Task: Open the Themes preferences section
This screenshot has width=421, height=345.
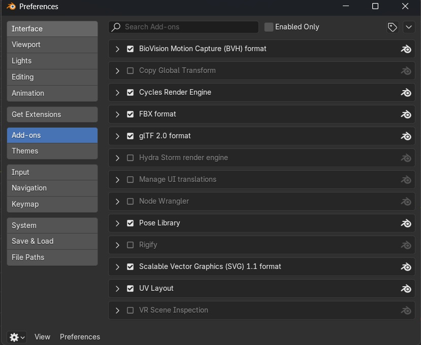Action: (52, 151)
